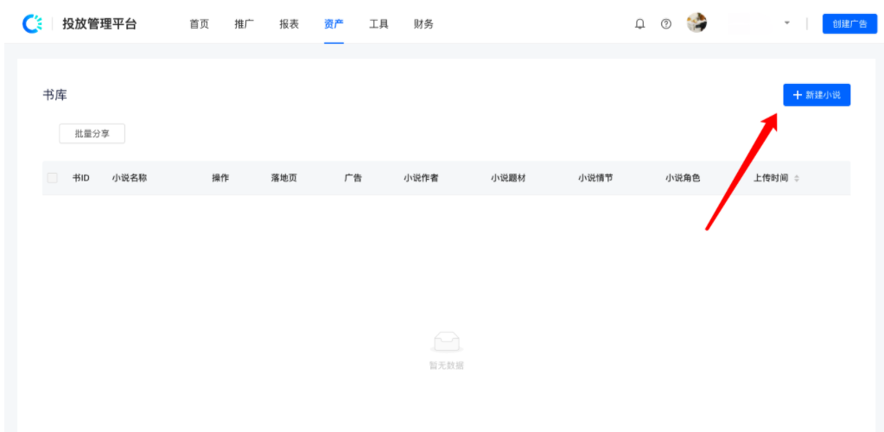884x432 pixels.
Task: Expand the account dropdown arrow
Action: tap(787, 23)
